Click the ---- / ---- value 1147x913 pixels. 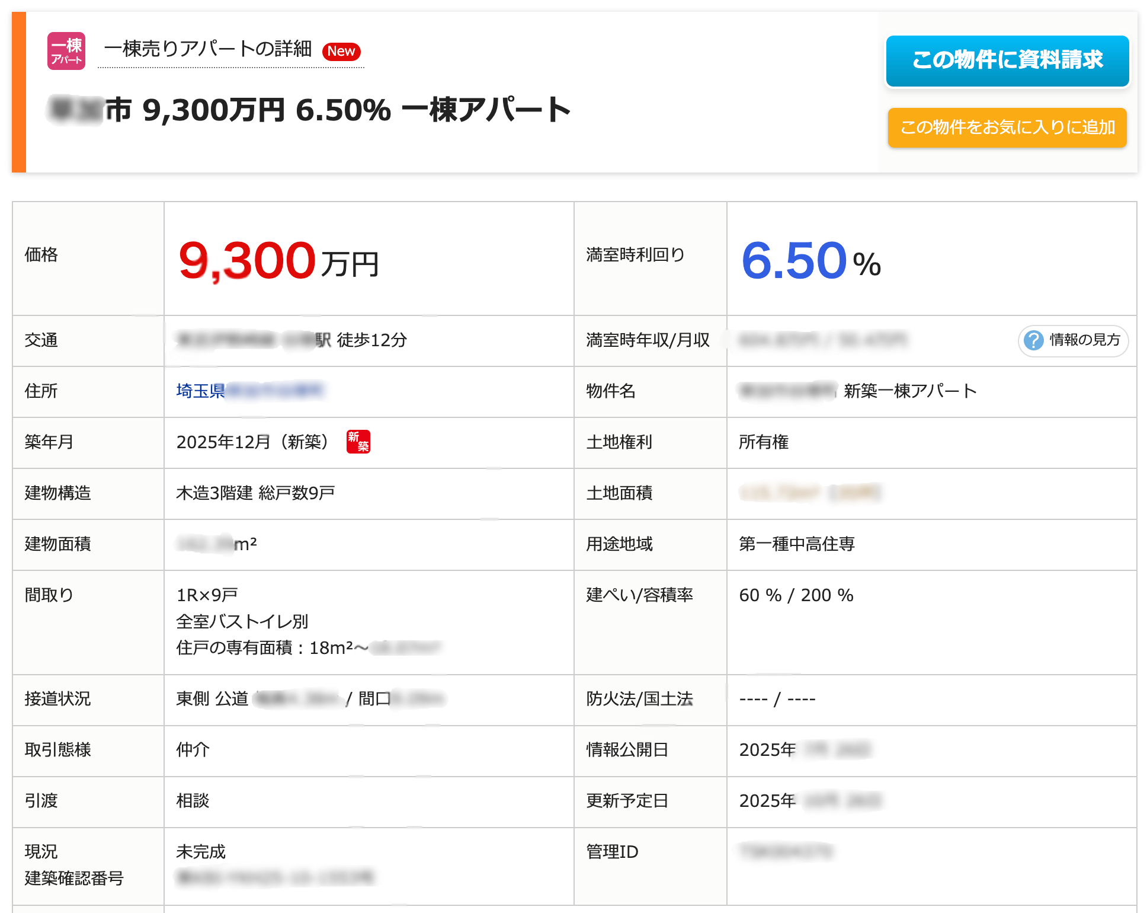[x=777, y=700]
